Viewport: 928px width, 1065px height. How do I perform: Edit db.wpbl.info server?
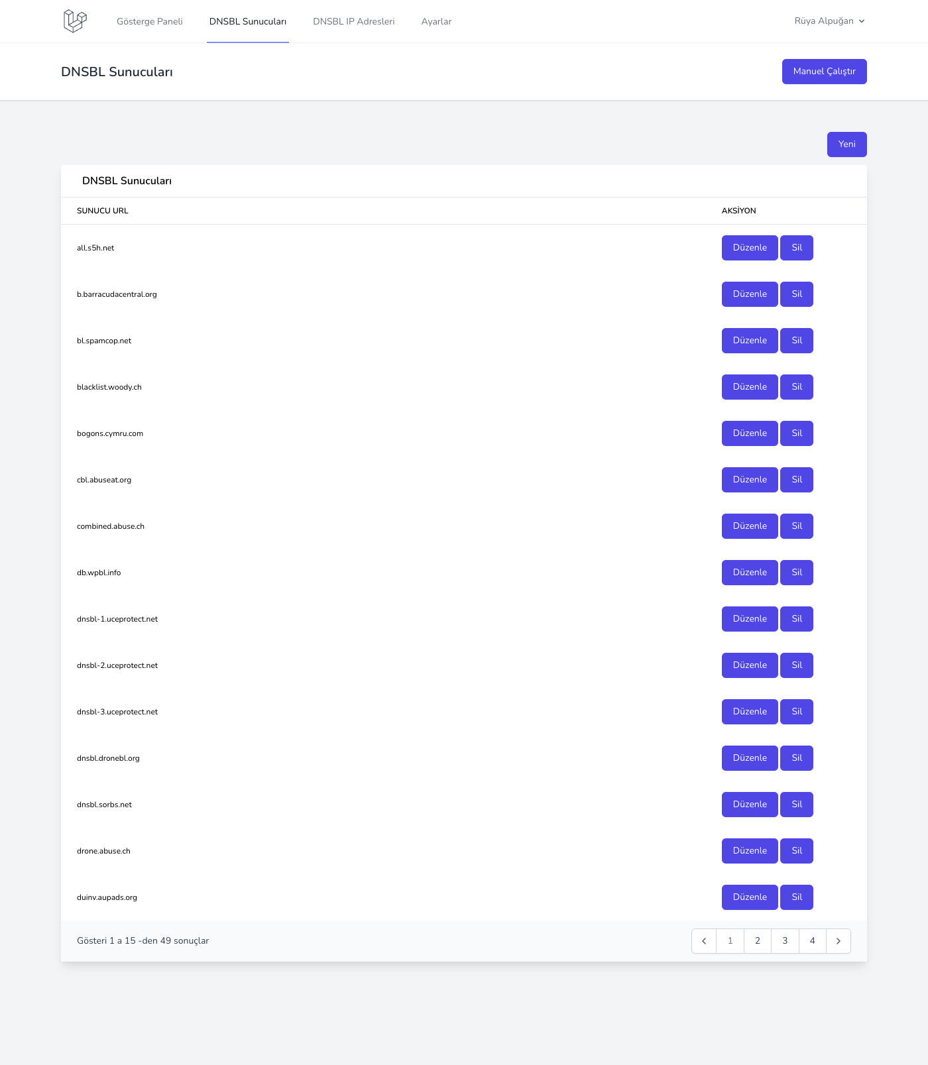point(750,573)
